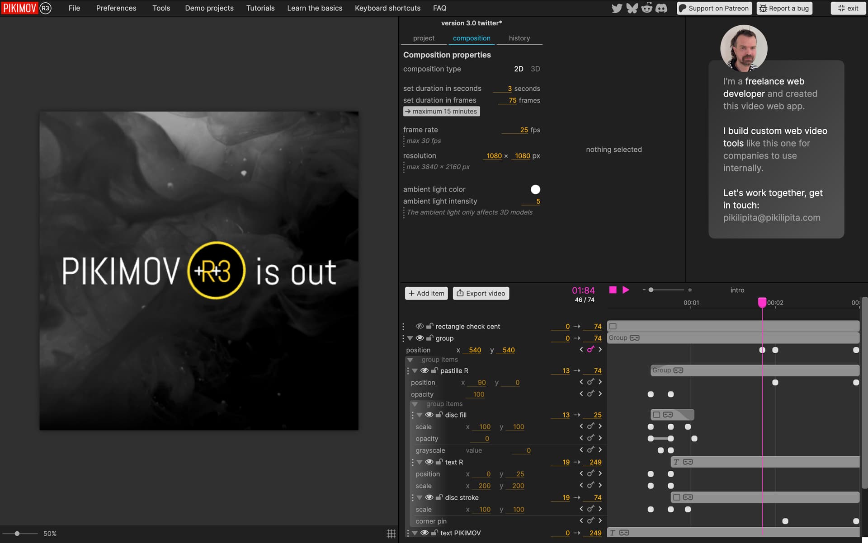The width and height of the screenshot is (868, 543).
Task: Open the Reddit icon link
Action: [647, 8]
